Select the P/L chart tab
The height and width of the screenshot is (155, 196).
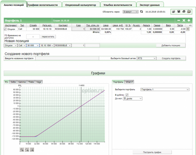[x=6, y=82]
